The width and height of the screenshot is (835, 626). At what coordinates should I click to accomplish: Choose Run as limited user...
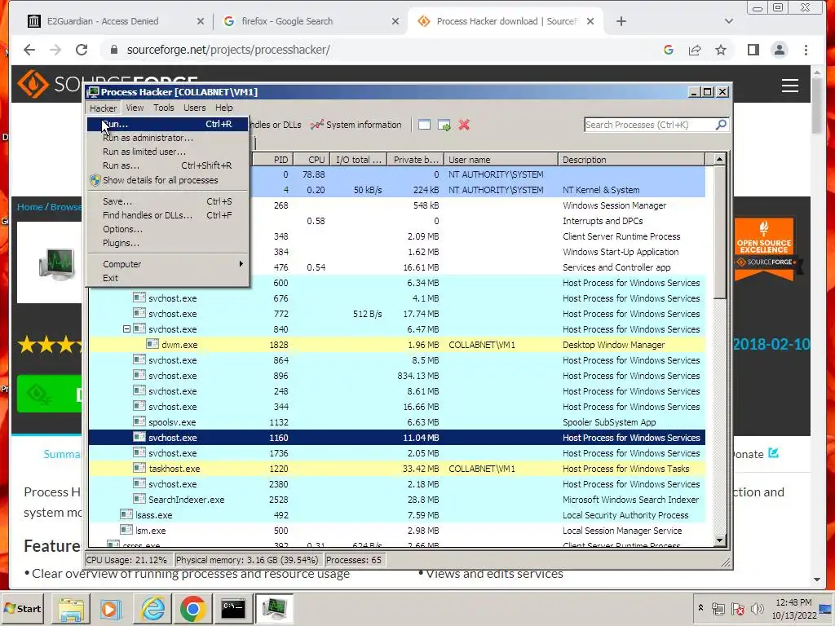click(167, 152)
